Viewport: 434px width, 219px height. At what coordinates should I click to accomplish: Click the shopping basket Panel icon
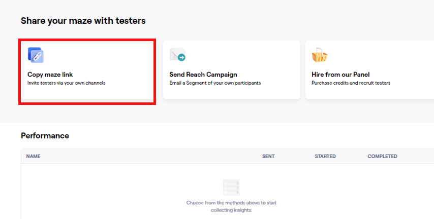[x=319, y=55]
